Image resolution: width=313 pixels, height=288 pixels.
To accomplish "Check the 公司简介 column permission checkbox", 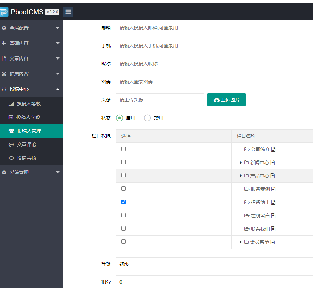I will [123, 149].
